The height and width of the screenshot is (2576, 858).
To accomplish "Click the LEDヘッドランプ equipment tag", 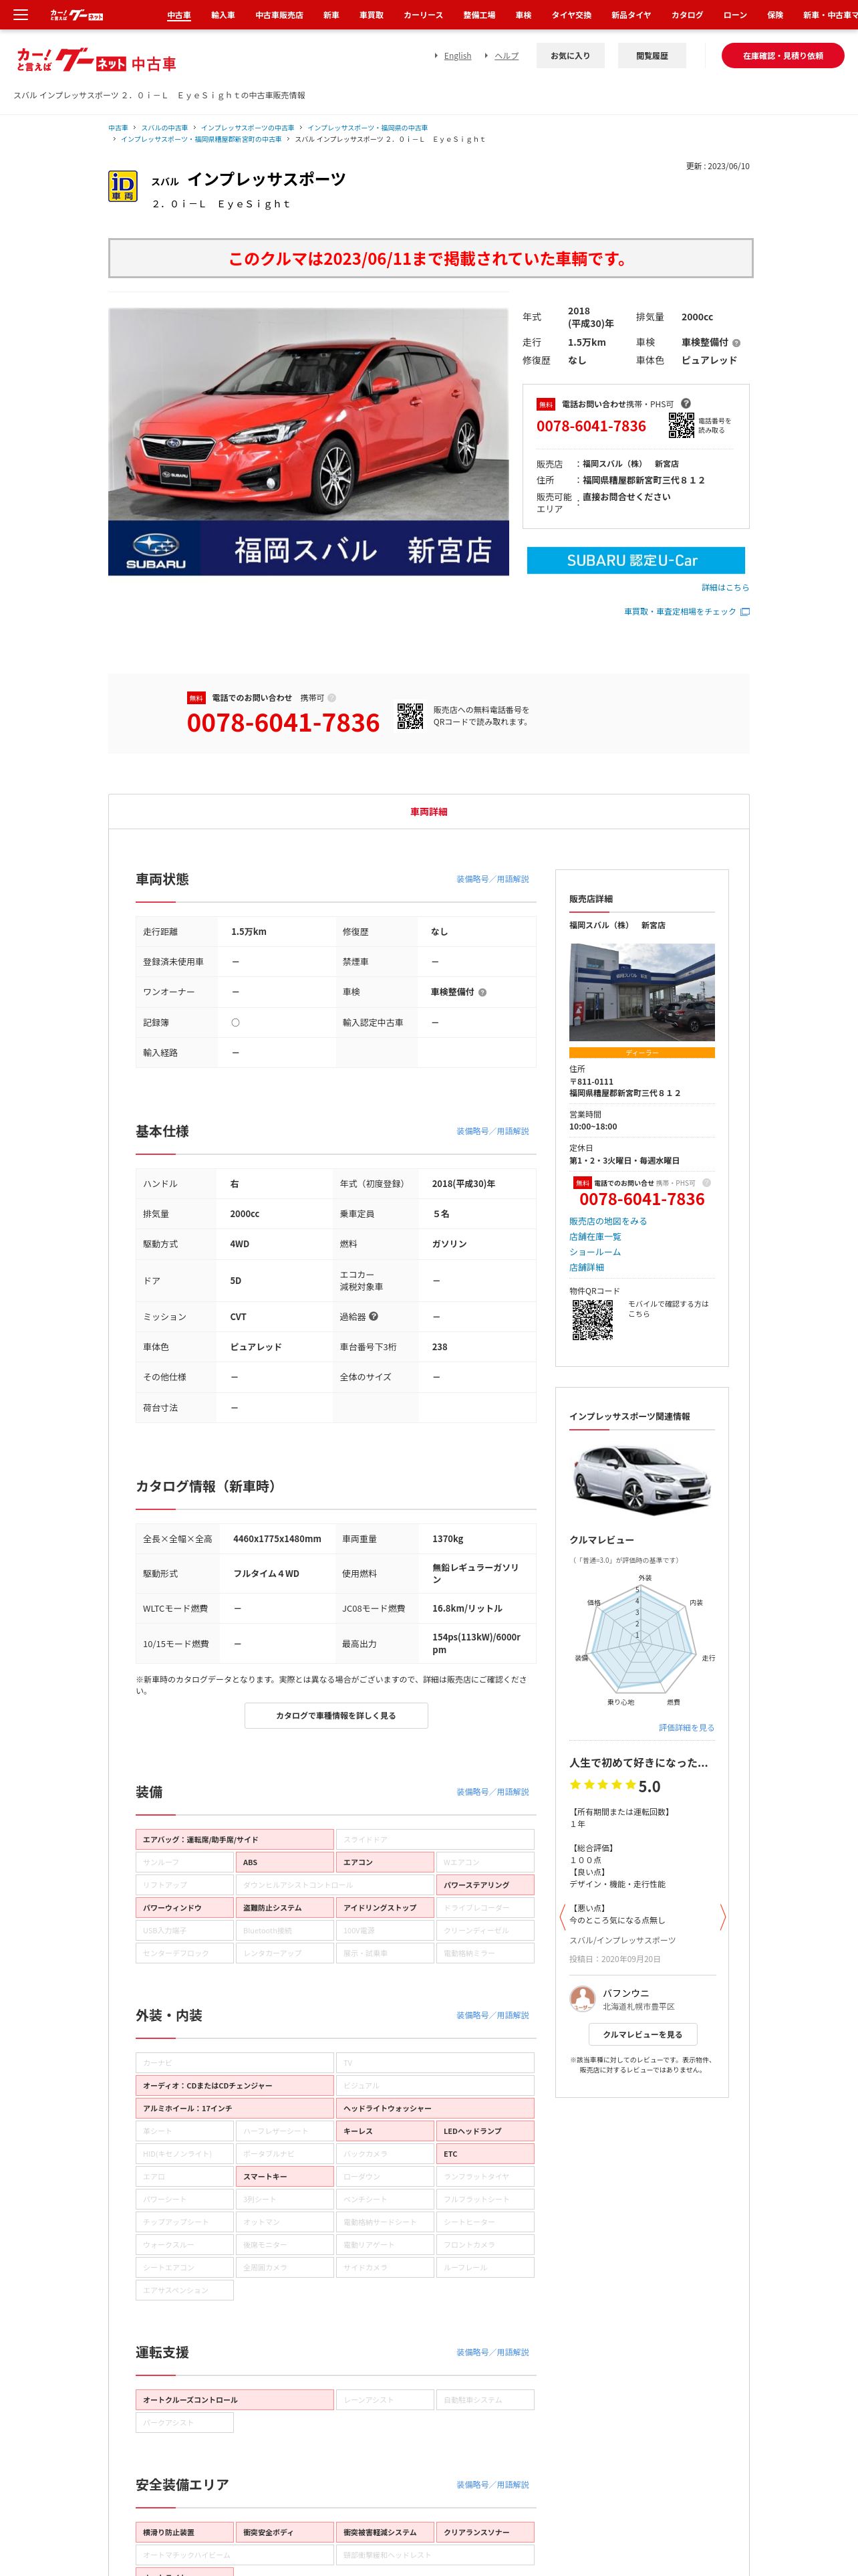I will pyautogui.click(x=485, y=2130).
